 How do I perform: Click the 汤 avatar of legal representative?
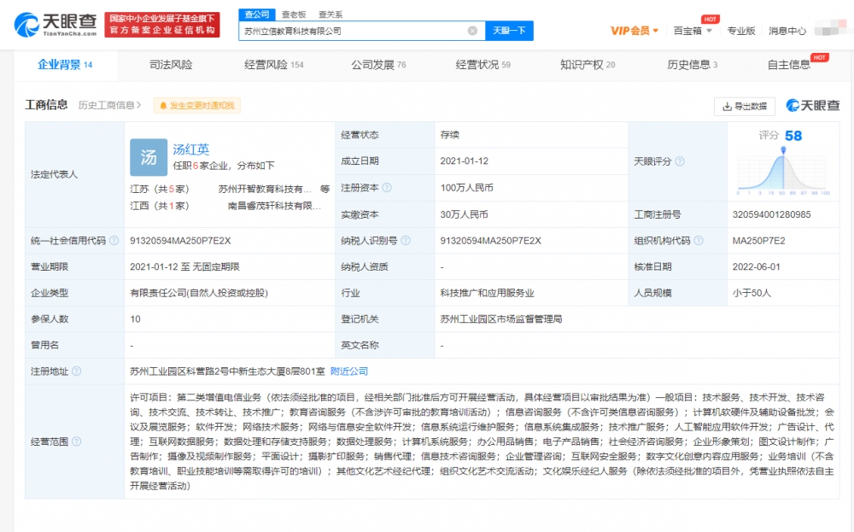tap(149, 157)
